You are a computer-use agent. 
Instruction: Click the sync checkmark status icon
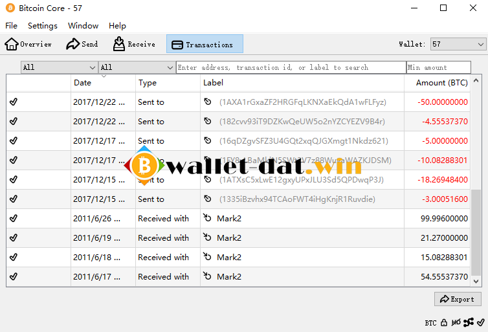point(480,322)
